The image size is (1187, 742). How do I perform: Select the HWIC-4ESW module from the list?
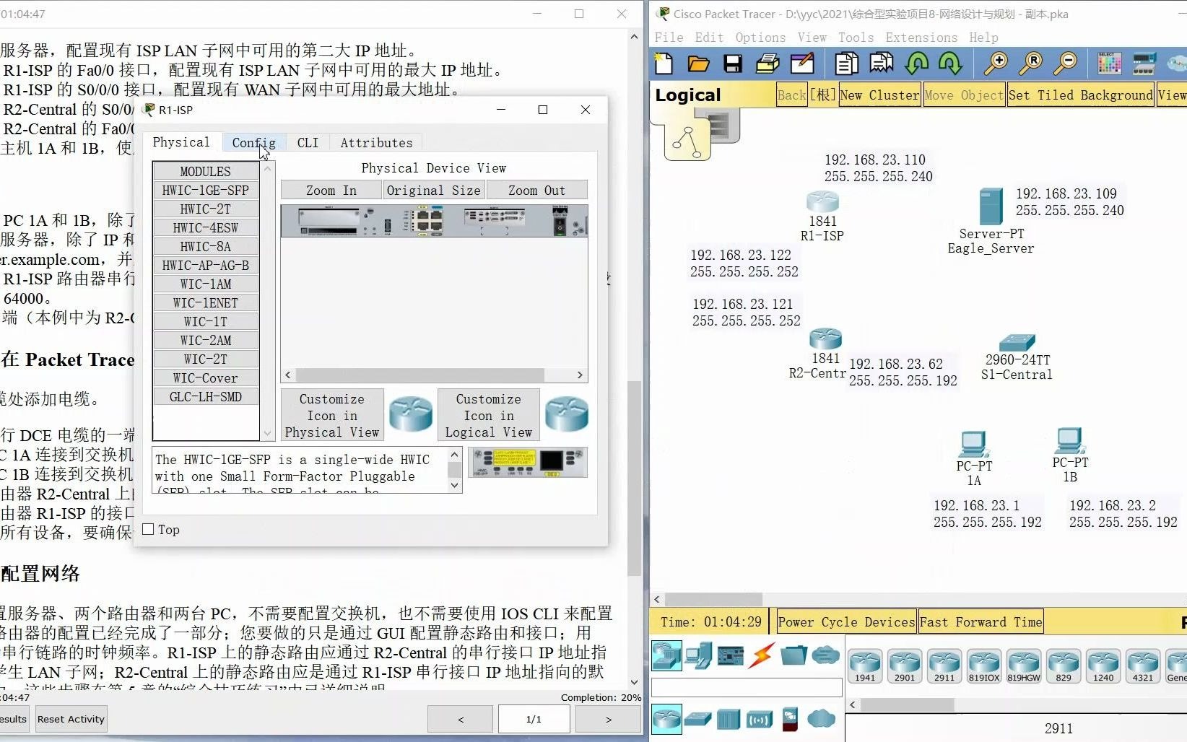click(205, 227)
